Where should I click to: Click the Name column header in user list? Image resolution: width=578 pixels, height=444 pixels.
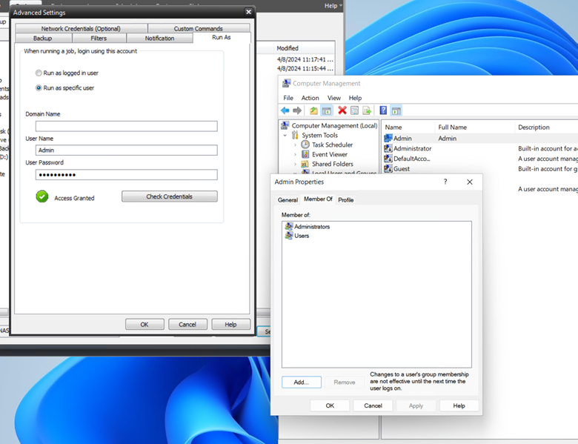[408, 127]
